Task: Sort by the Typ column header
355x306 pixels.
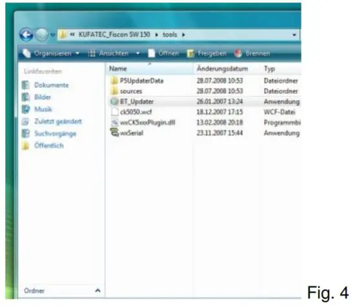Action: (x=281, y=68)
